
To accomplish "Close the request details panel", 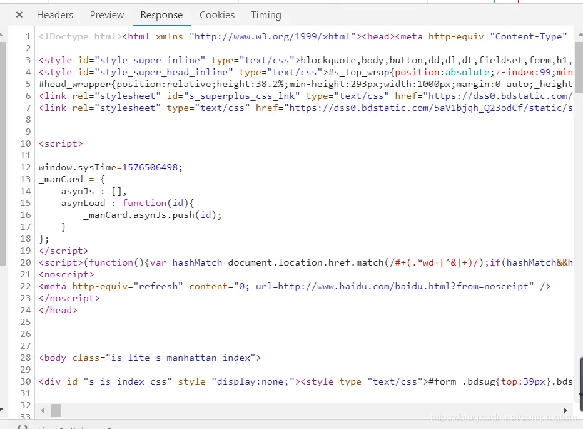I will click(19, 14).
